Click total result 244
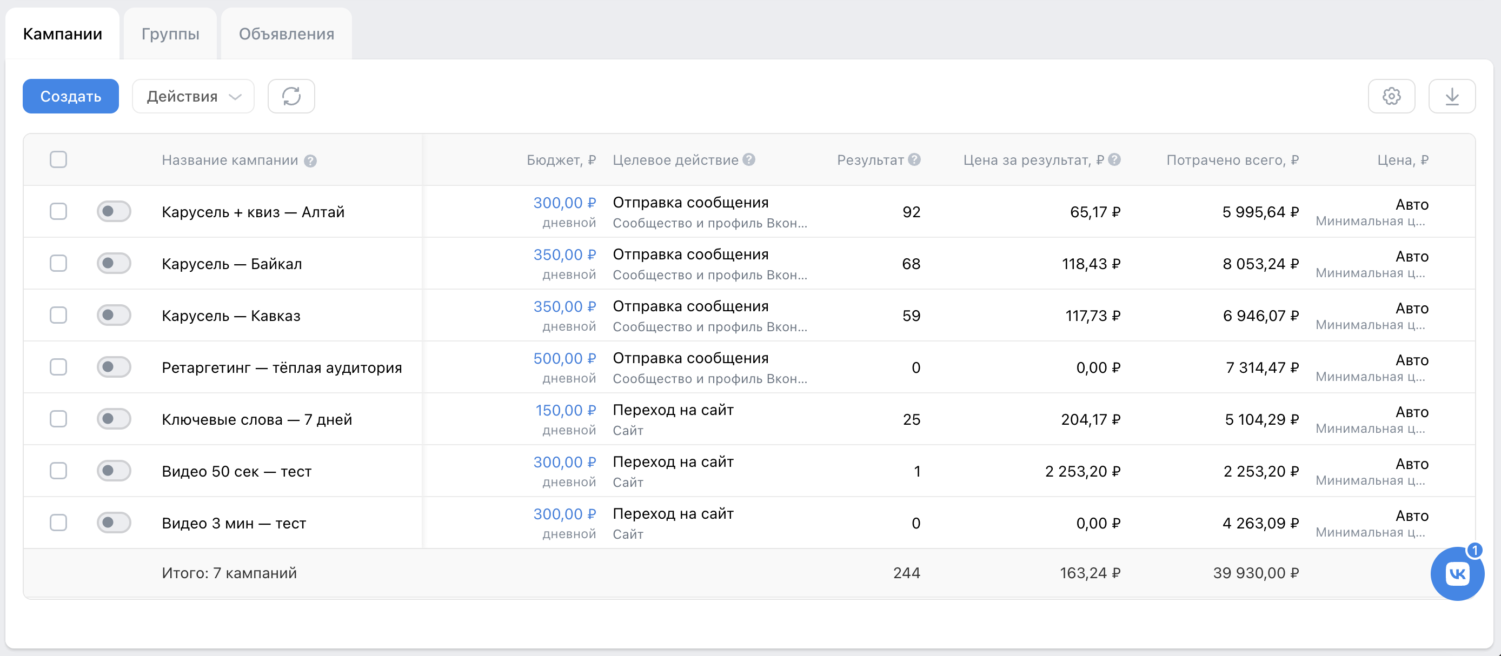Screen dimensions: 1501x656 pos(906,573)
